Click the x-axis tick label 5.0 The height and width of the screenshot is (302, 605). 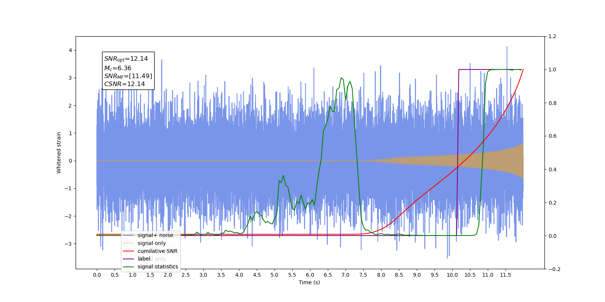point(275,275)
